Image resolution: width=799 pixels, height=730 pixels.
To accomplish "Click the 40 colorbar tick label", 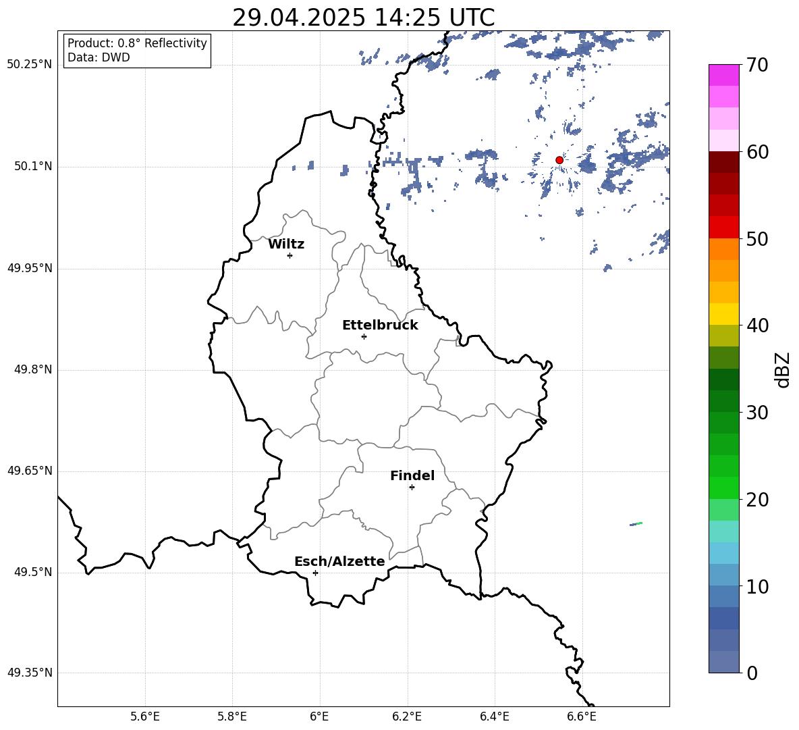I will pyautogui.click(x=757, y=325).
